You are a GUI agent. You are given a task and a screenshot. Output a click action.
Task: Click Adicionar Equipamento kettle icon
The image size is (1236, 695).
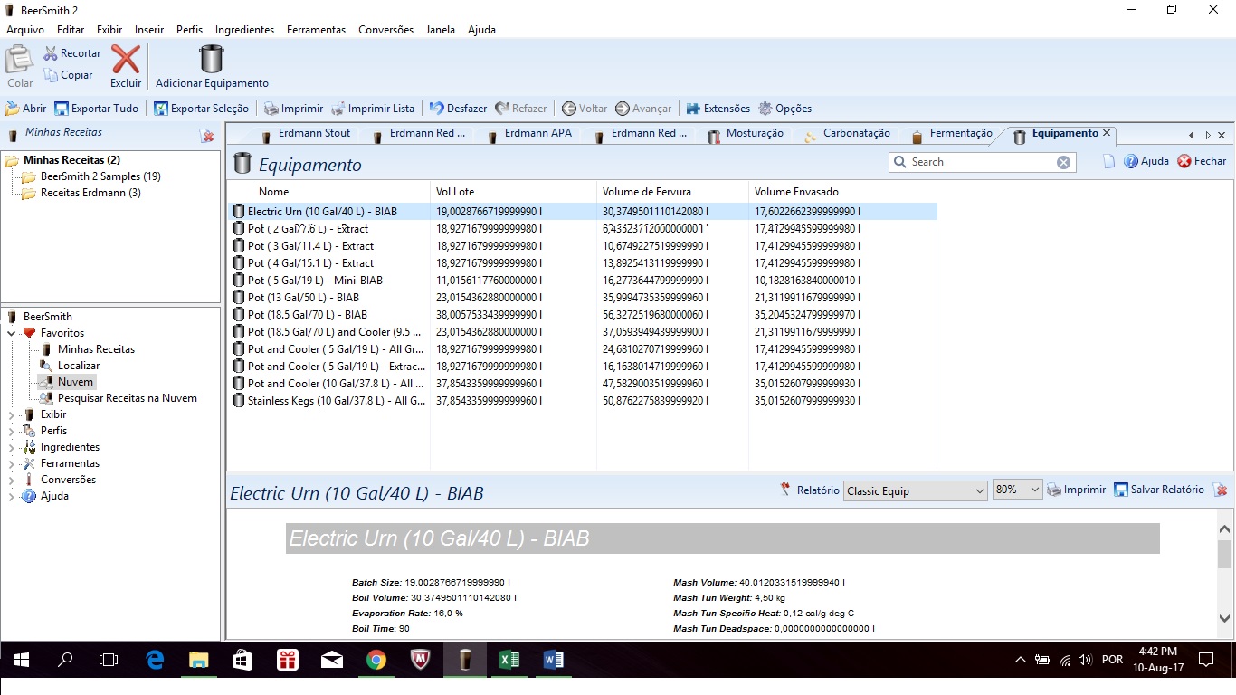click(212, 60)
